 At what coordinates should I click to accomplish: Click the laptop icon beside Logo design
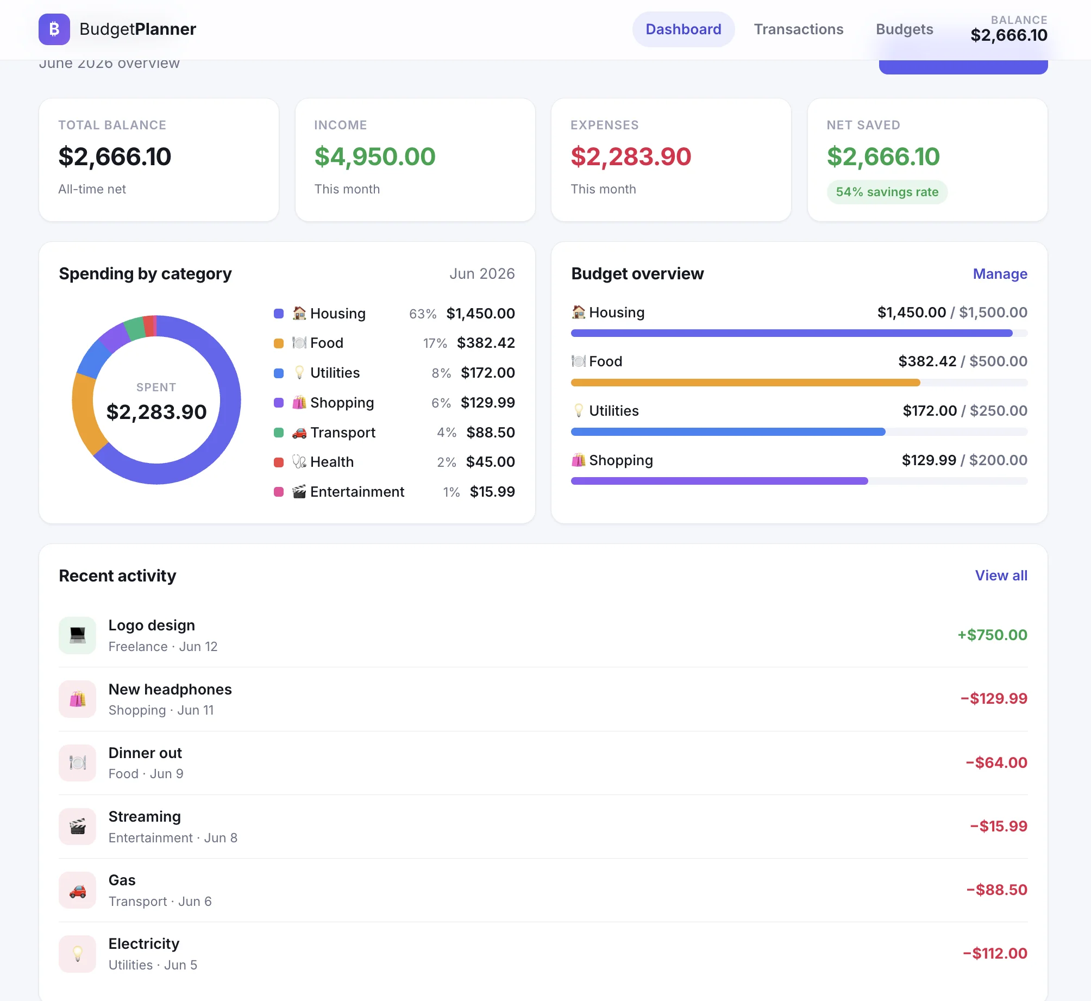[78, 635]
